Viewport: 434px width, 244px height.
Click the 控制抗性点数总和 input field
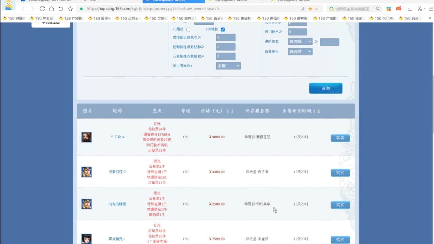click(x=225, y=47)
